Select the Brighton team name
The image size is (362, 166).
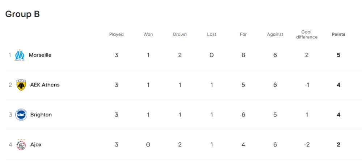coord(41,115)
